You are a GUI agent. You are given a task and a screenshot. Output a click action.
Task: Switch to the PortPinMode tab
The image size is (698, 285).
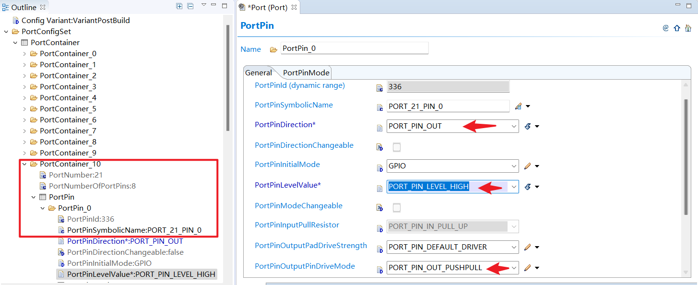pos(306,72)
